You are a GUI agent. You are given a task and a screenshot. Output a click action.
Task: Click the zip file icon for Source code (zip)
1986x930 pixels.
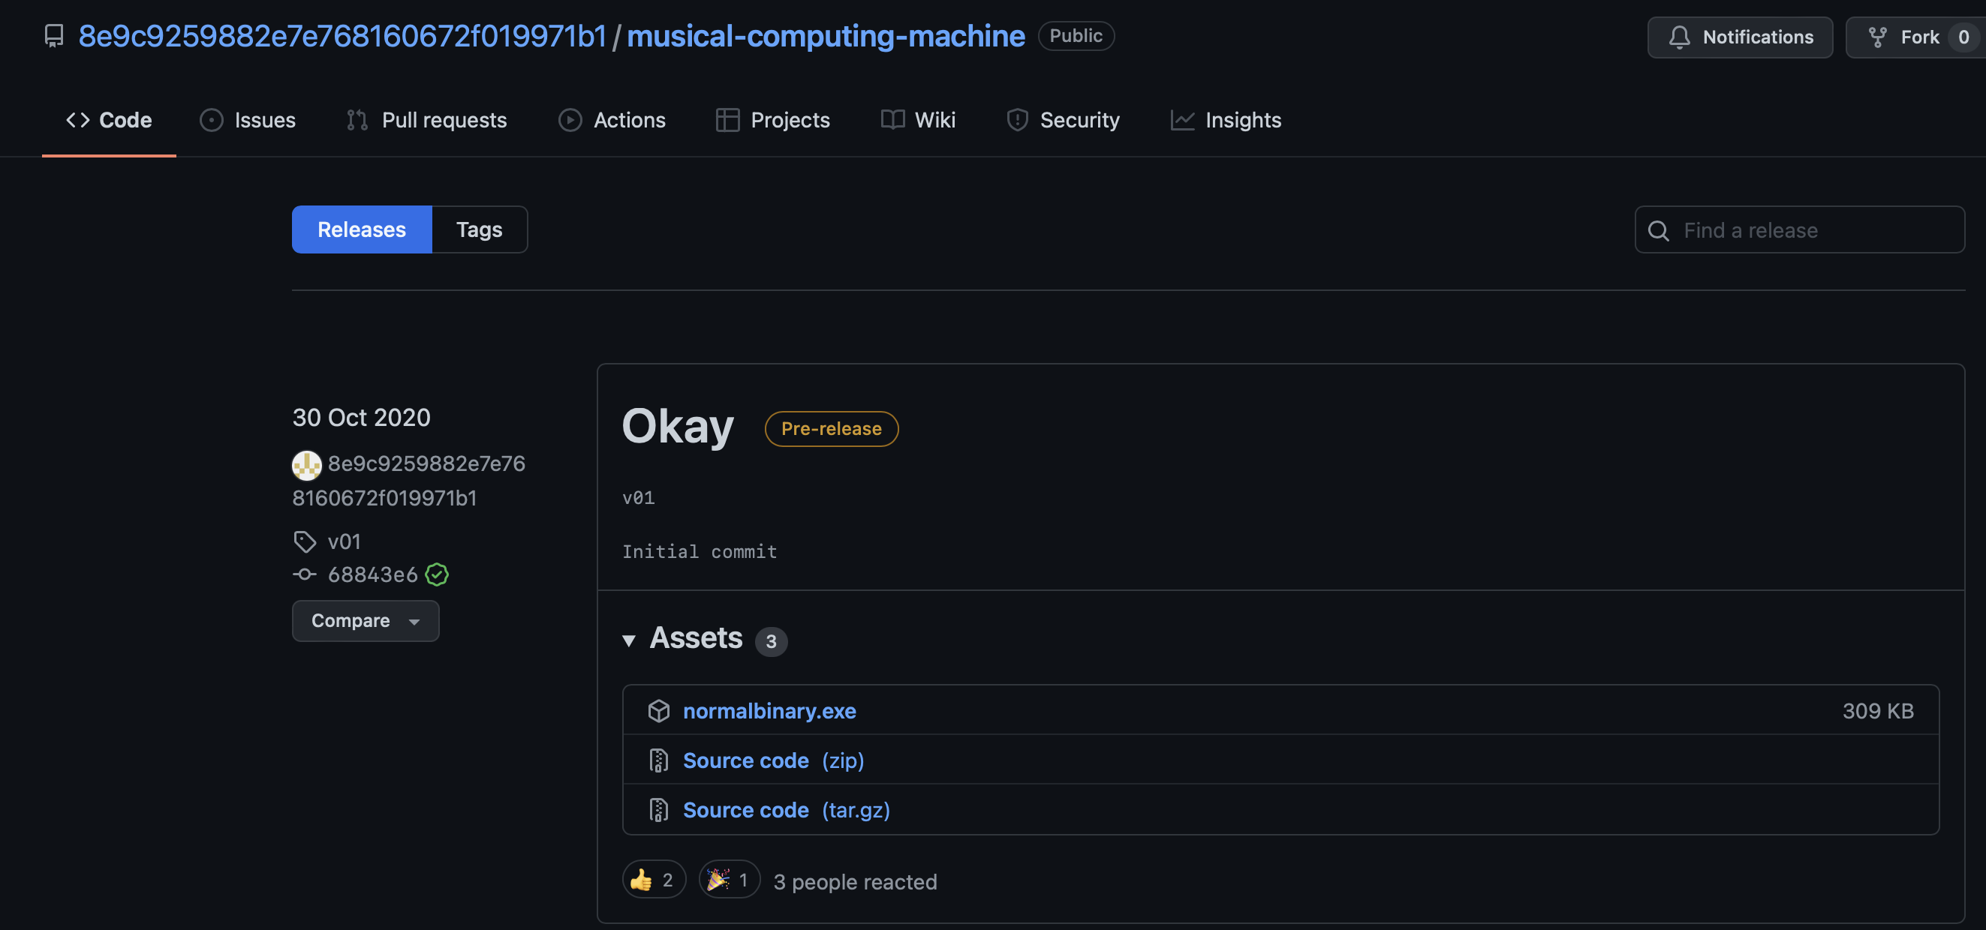[658, 760]
